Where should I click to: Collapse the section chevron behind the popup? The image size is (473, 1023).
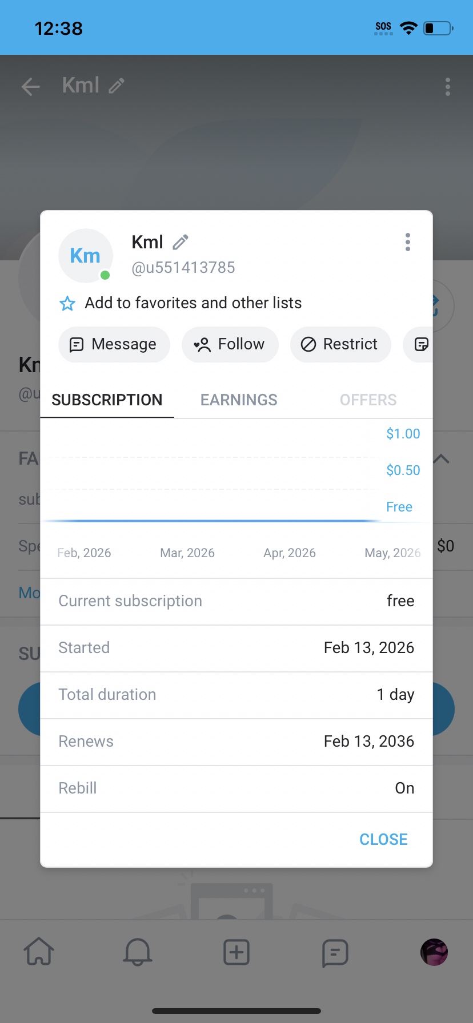[442, 458]
